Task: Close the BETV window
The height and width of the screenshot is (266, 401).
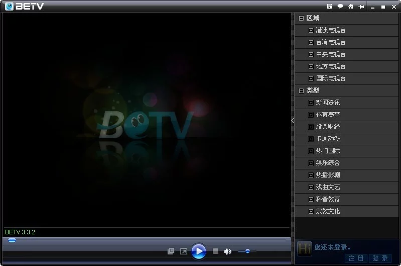Action: tap(394, 7)
